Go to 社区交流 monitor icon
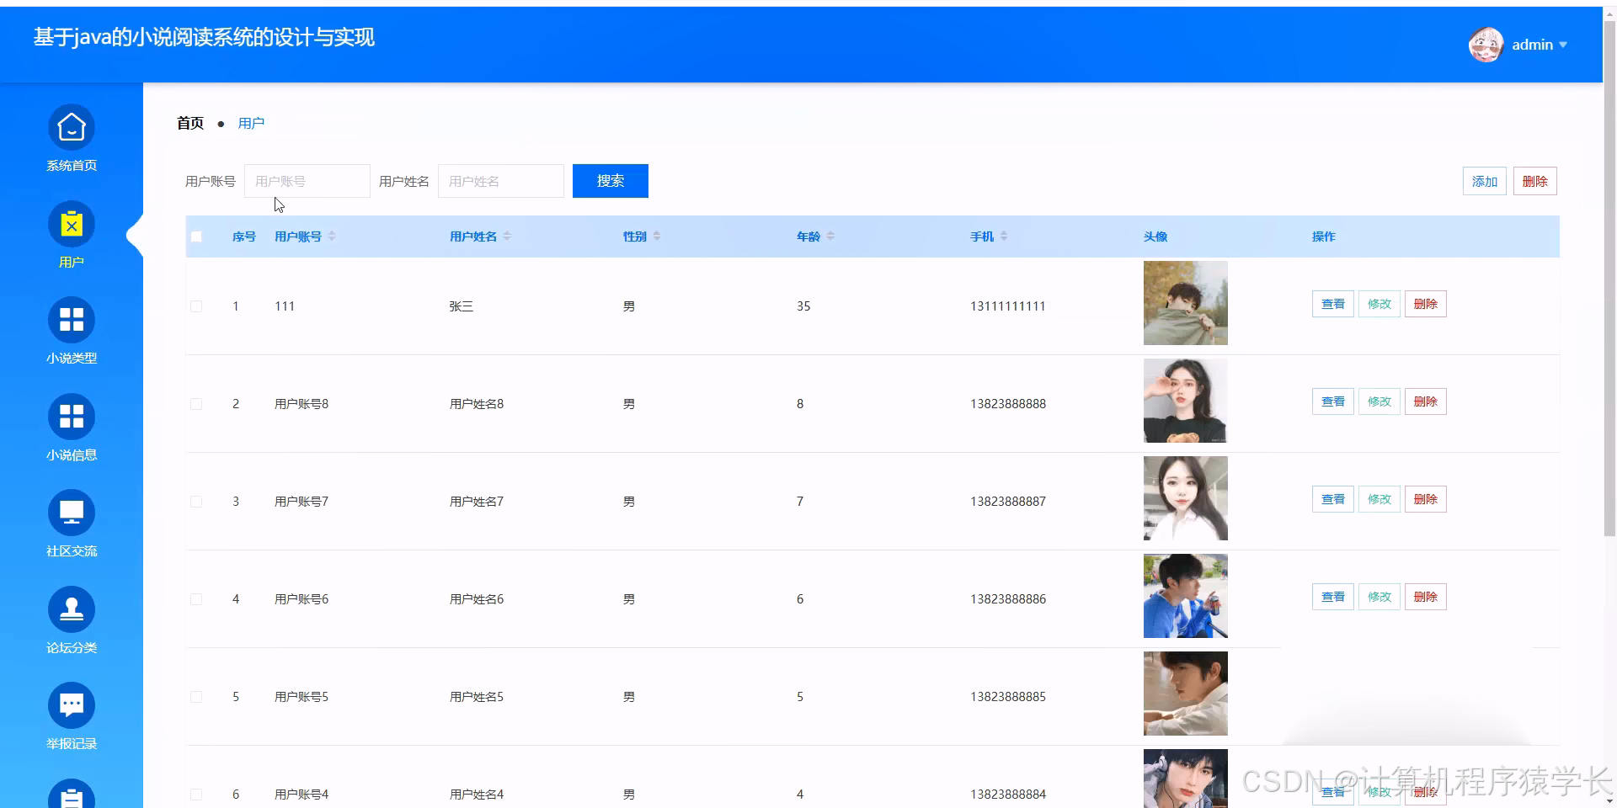This screenshot has height=808, width=1617. (72, 513)
